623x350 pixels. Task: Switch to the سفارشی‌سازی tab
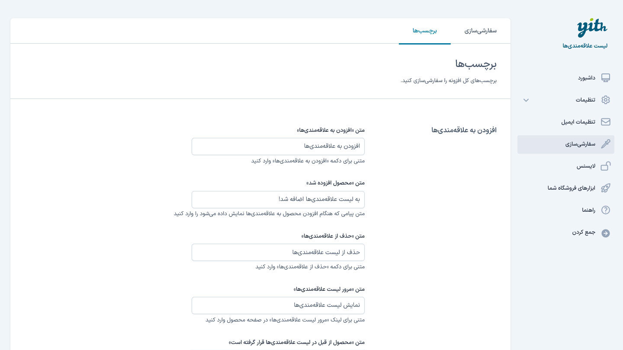point(481,31)
